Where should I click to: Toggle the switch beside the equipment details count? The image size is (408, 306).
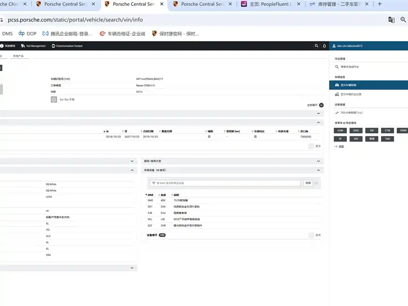pyautogui.click(x=311, y=235)
